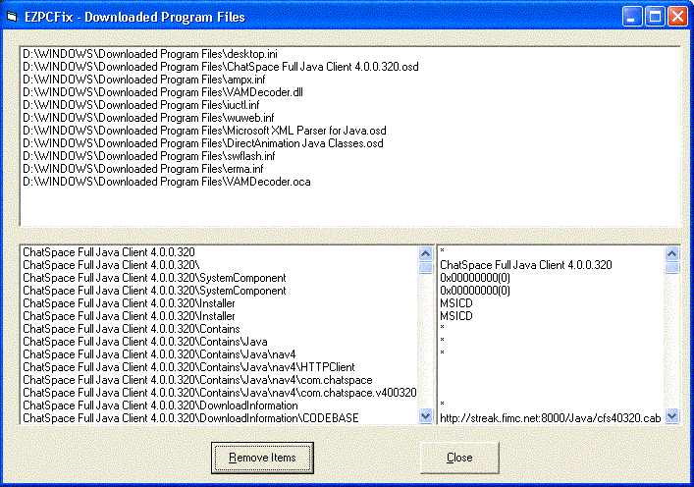
Task: Maximize the EZPCFix window
Action: pos(655,17)
